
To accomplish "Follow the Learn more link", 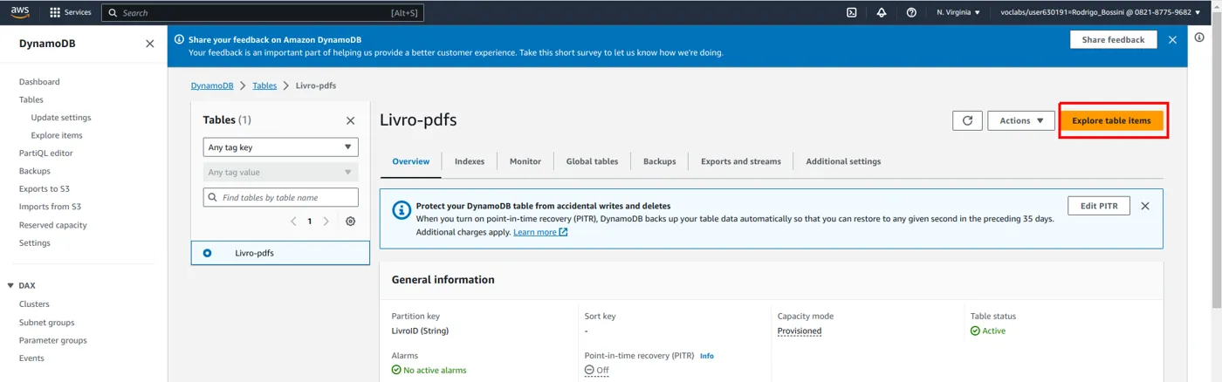I will (x=540, y=232).
